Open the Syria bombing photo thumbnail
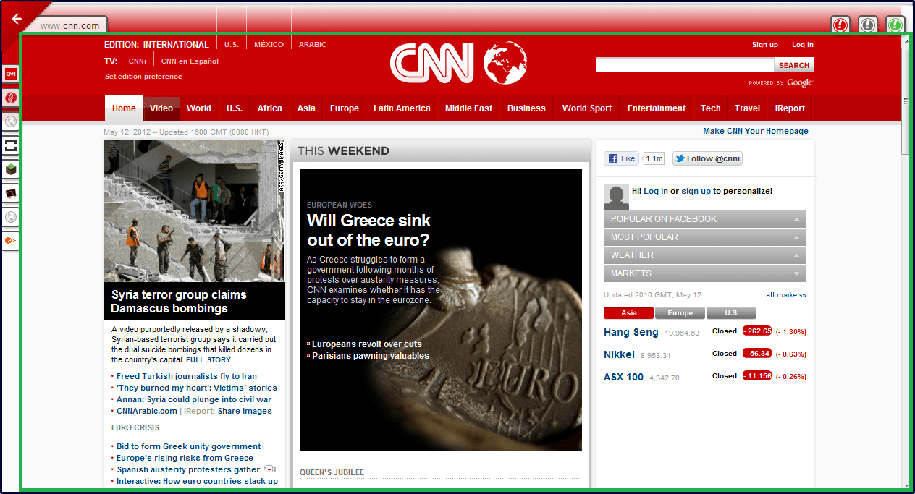 tap(195, 210)
